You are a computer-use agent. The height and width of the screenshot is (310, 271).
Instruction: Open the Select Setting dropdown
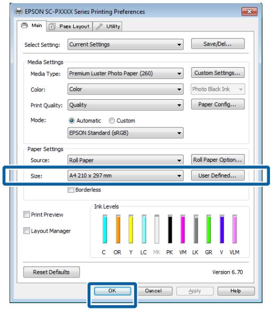pyautogui.click(x=126, y=44)
